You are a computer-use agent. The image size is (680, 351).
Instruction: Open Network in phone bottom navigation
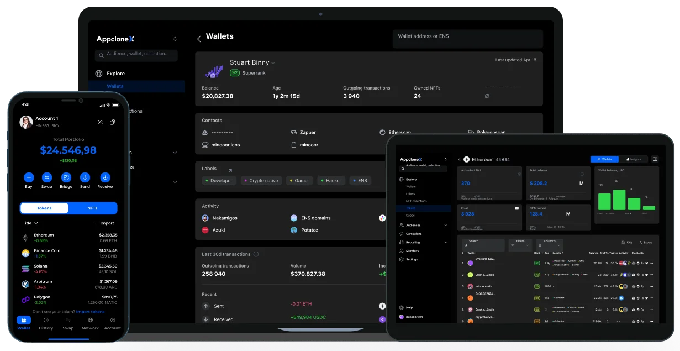click(90, 323)
